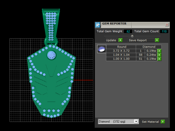The width and height of the screenshot is (175, 131).
Task: Click the collapse handle below Total Gem Weight
Action: click(x=132, y=36)
